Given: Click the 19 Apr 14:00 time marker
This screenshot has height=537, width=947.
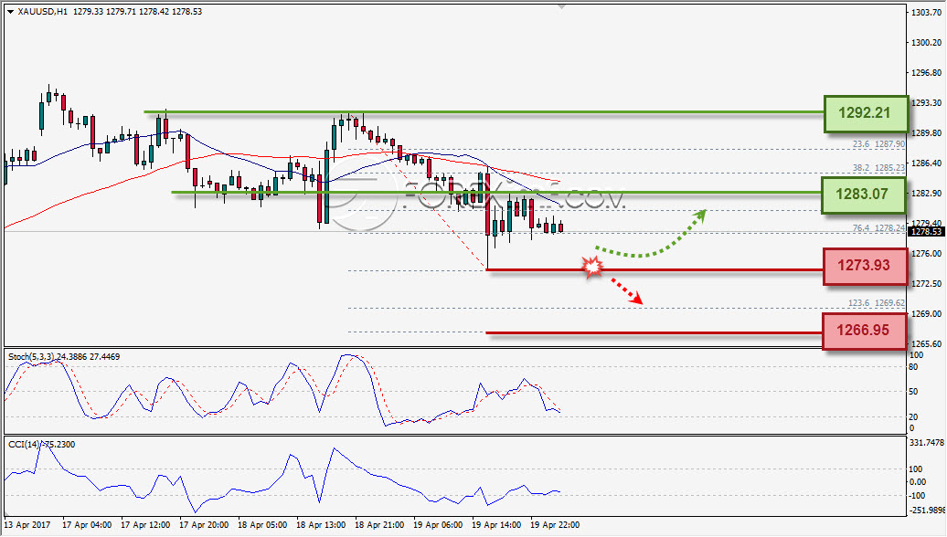Looking at the screenshot, I should 495,525.
